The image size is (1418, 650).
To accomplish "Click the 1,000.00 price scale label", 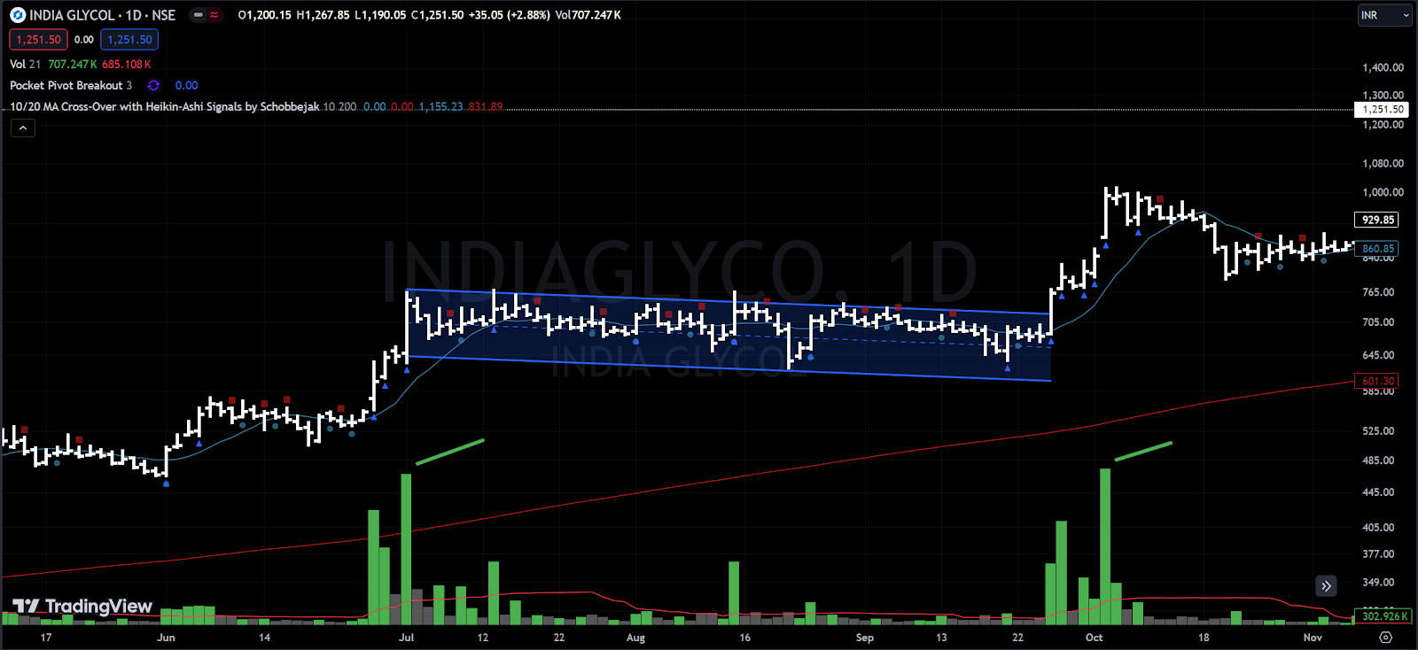I will point(1383,192).
